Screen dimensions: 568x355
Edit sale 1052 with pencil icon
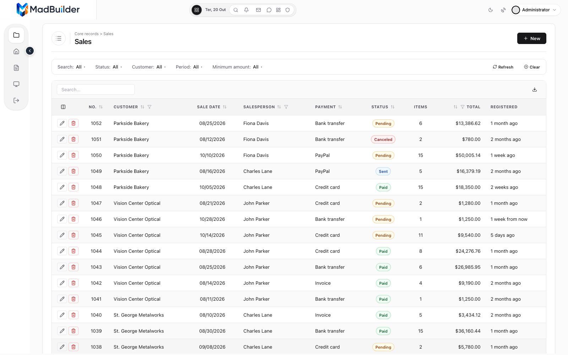[62, 123]
